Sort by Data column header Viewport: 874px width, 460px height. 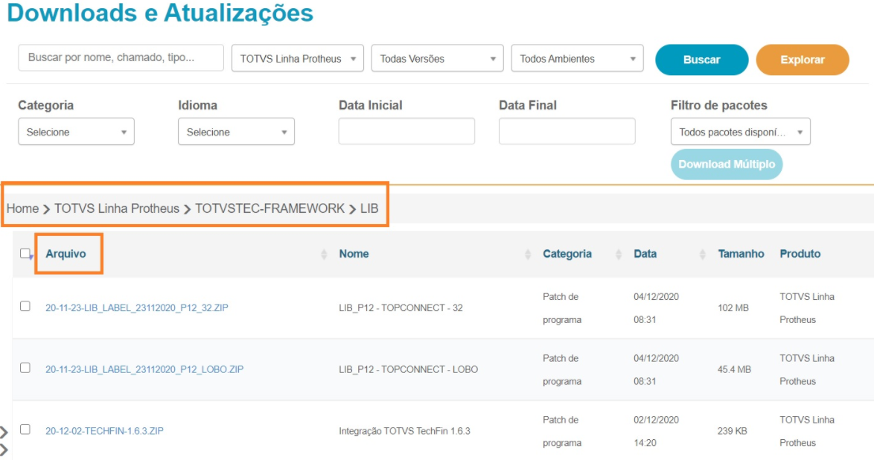pyautogui.click(x=645, y=254)
